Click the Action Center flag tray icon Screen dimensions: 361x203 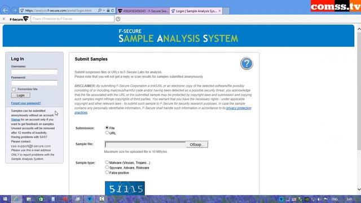[x=325, y=199]
